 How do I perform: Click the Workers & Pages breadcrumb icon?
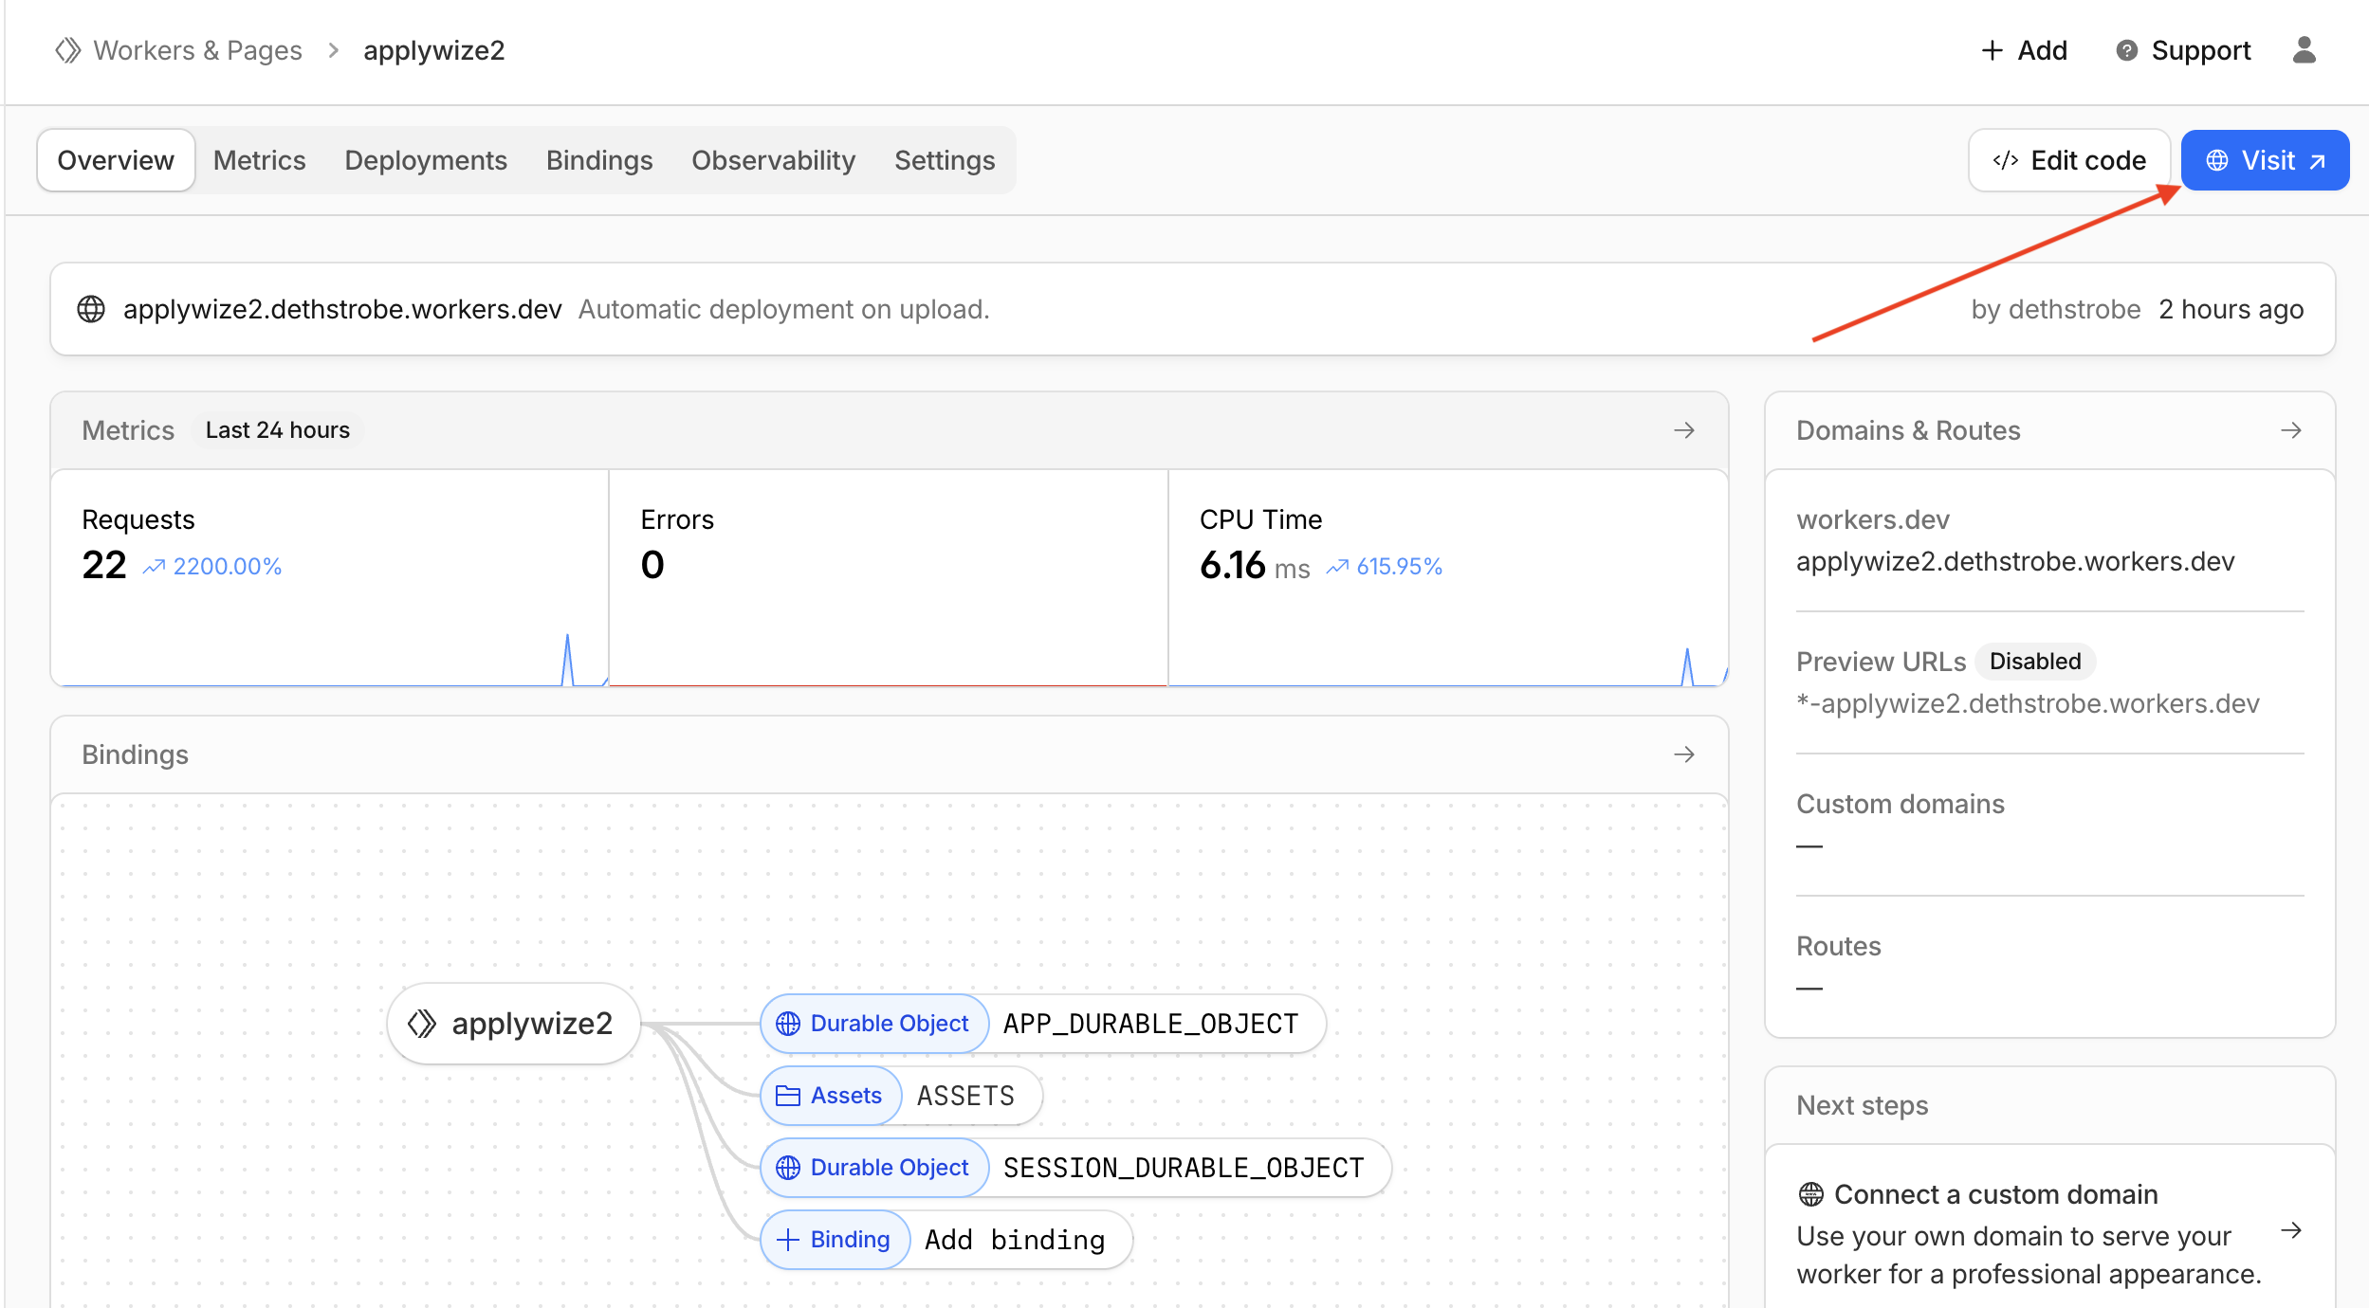point(67,50)
